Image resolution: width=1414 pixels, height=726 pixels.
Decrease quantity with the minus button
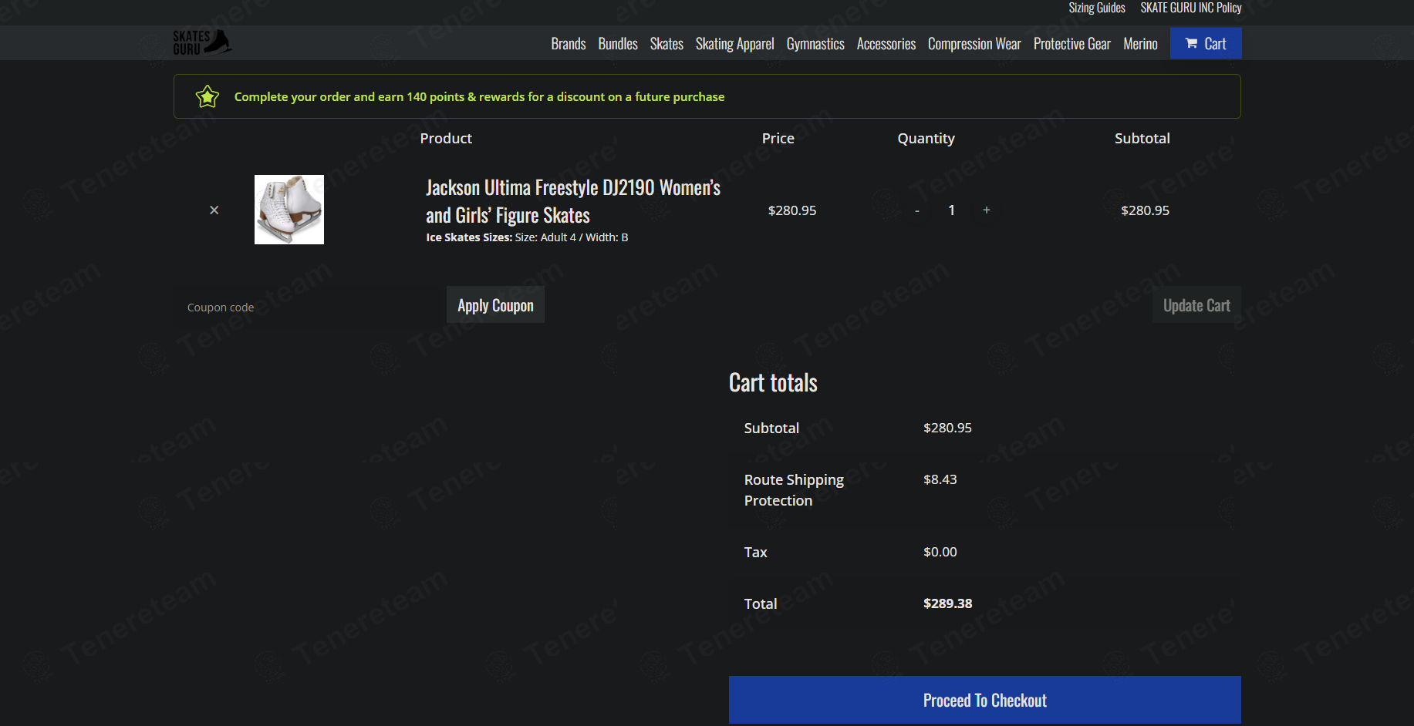click(x=916, y=211)
